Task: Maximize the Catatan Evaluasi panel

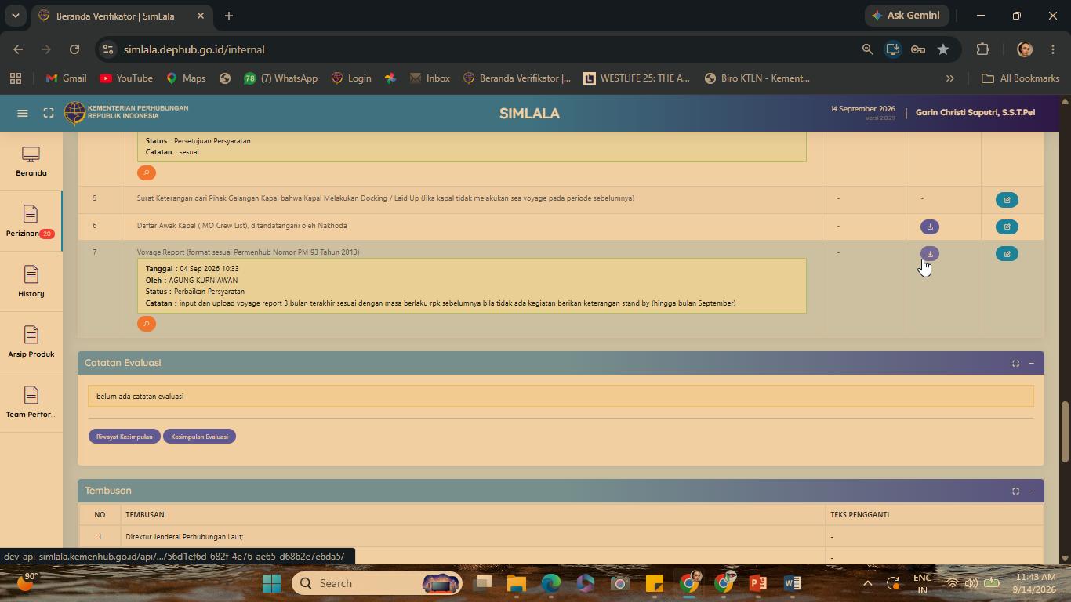Action: 1015,363
